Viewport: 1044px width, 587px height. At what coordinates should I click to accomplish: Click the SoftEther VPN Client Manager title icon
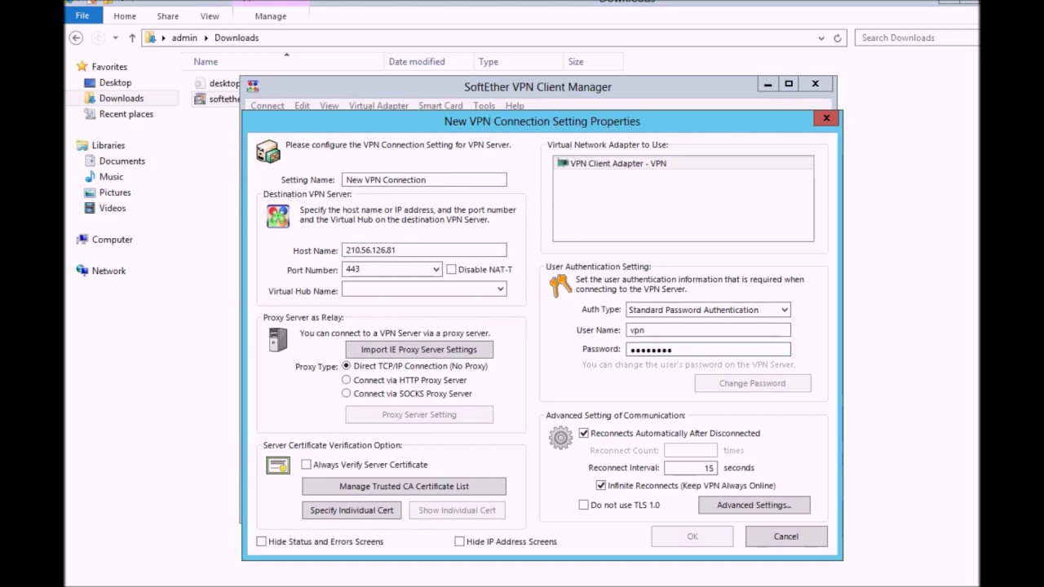[253, 86]
